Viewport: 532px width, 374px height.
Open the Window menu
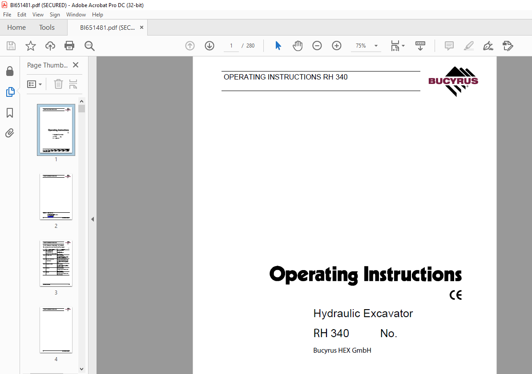76,15
